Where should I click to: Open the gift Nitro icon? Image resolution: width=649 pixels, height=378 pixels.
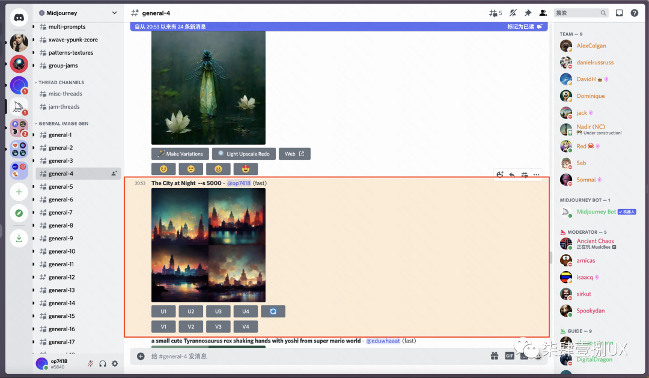pyautogui.click(x=494, y=356)
